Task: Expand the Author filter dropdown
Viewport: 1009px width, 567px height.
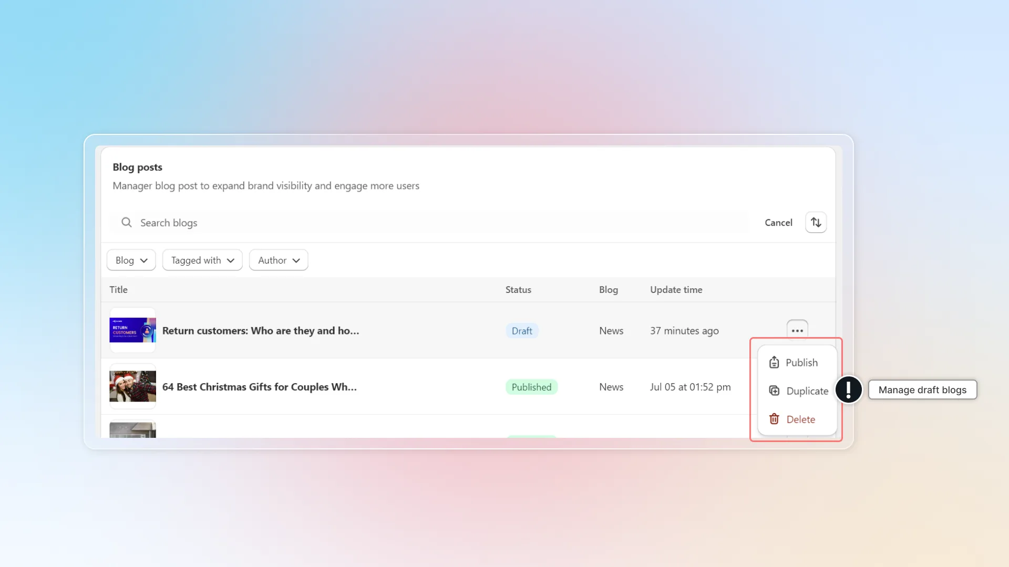Action: tap(279, 260)
